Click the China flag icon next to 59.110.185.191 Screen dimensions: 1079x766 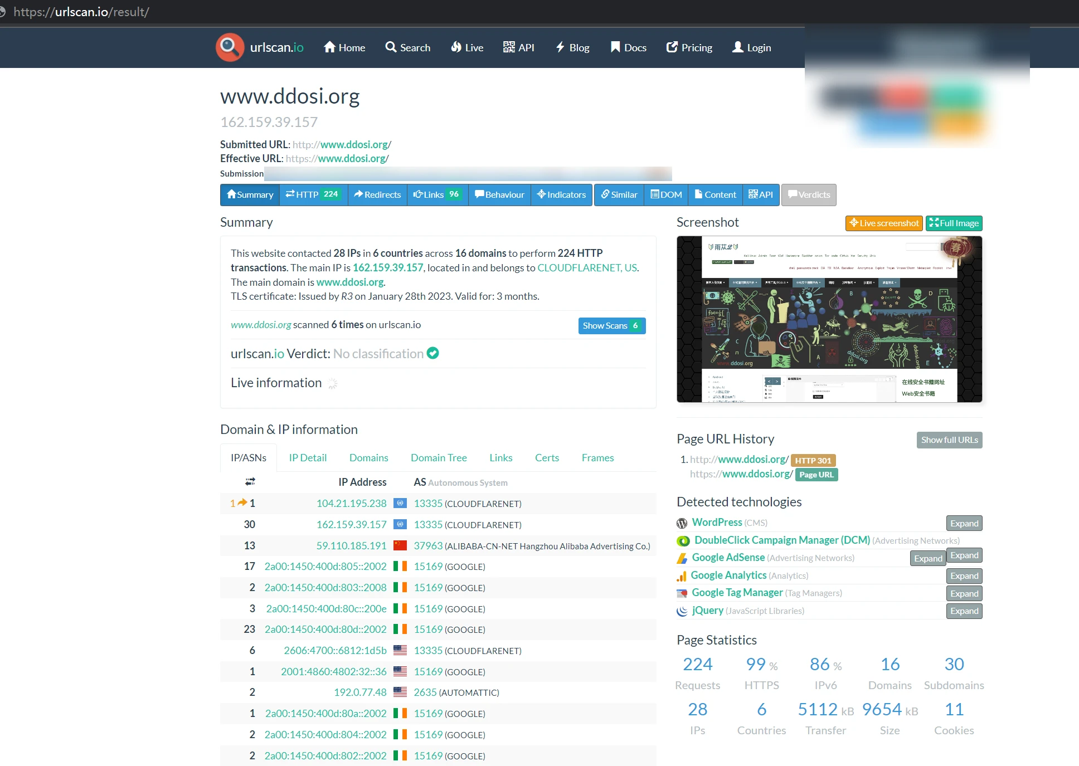click(400, 545)
